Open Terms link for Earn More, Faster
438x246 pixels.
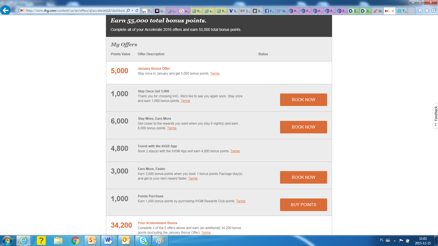(x=193, y=178)
